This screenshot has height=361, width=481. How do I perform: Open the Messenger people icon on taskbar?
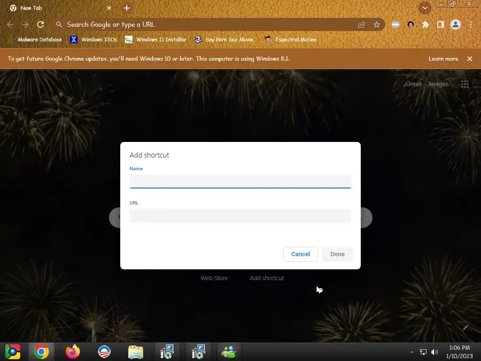[x=229, y=352]
